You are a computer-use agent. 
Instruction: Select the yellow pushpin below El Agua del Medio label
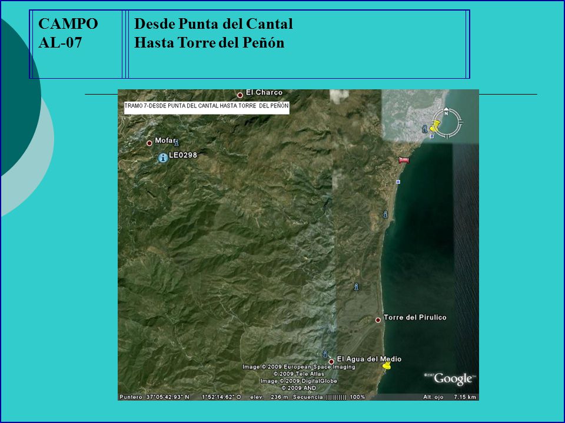pyautogui.click(x=386, y=367)
